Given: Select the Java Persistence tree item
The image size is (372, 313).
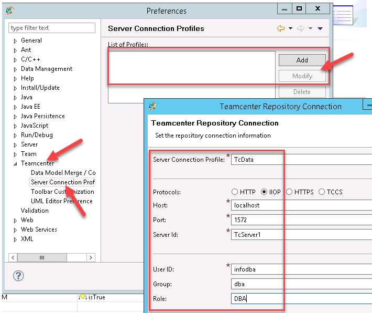Looking at the screenshot, I should tap(43, 116).
